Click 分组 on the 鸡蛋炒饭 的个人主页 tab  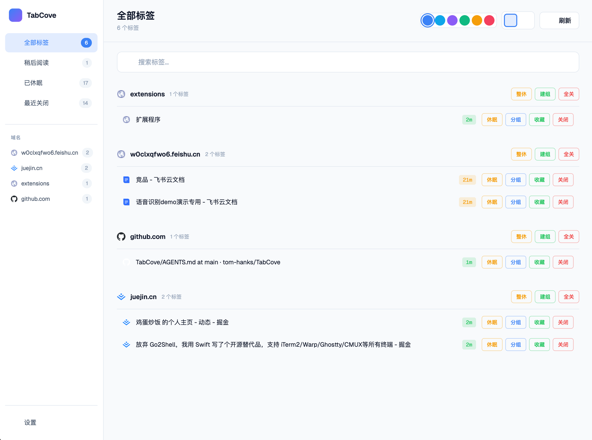click(516, 322)
